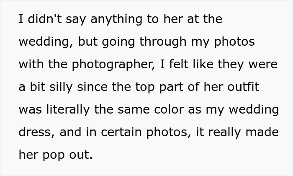This screenshot has height=176, width=293.
Task: Click the word "literally" in the text
Action: 68,110
